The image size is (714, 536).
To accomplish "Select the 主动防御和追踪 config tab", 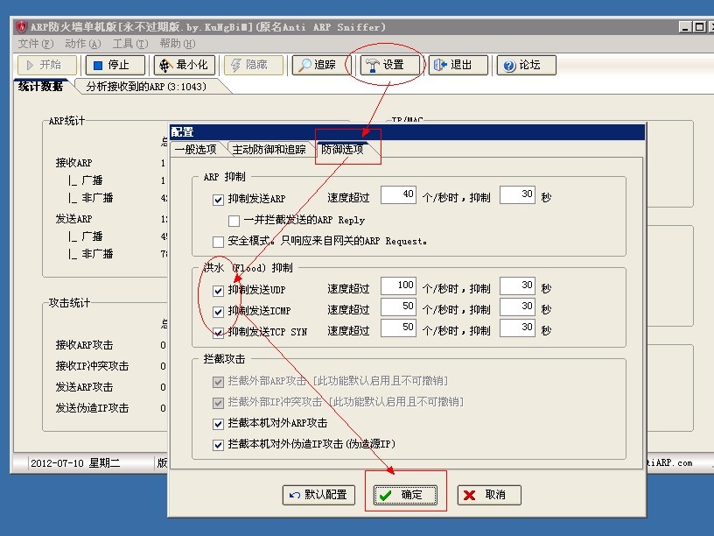I will (269, 150).
